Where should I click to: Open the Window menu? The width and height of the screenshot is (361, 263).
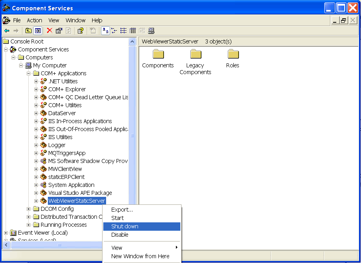[75, 20]
